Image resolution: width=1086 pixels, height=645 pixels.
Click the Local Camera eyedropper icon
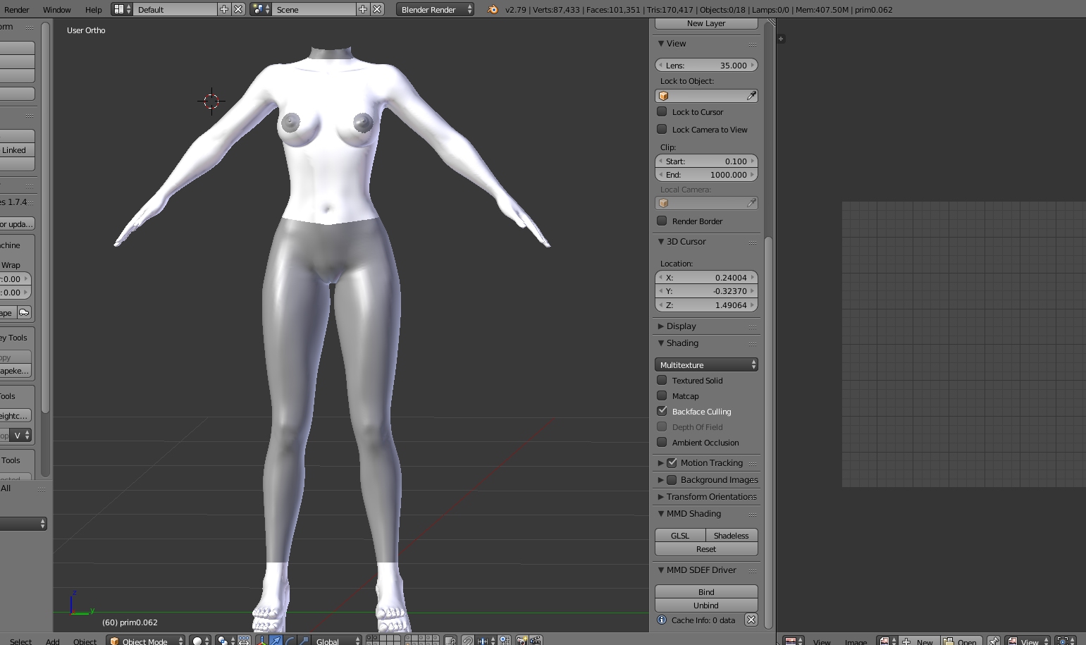[751, 203]
